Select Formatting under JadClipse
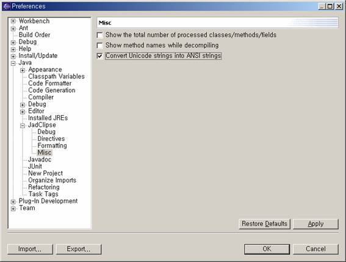 (x=52, y=146)
